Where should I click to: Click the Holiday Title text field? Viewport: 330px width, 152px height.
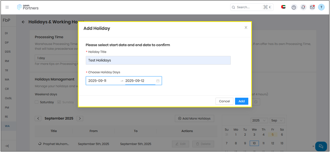click(158, 60)
